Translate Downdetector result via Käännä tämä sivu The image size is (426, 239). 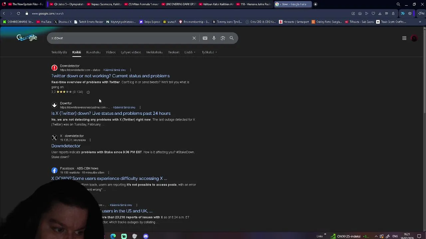[114, 70]
